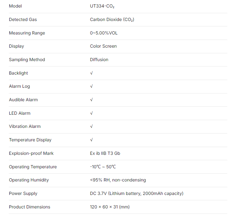Click the 120 × 60 × 31 (mm) dimensions
The width and height of the screenshot is (232, 215).
click(110, 207)
